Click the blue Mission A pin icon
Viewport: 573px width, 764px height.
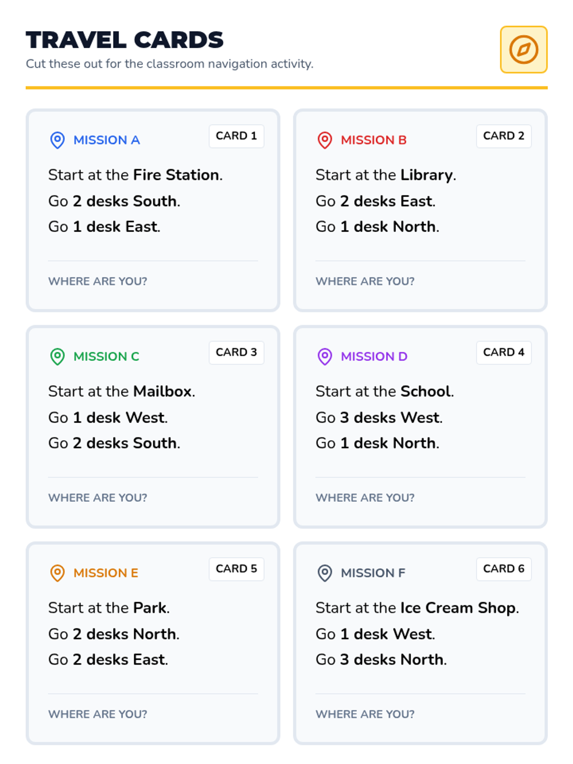[58, 140]
